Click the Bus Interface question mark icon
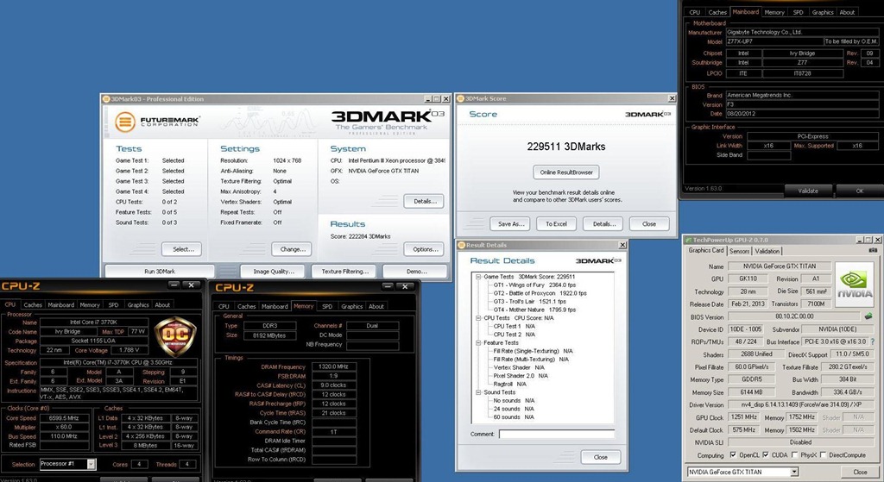Viewport: 884px width, 482px height. pyautogui.click(x=873, y=341)
